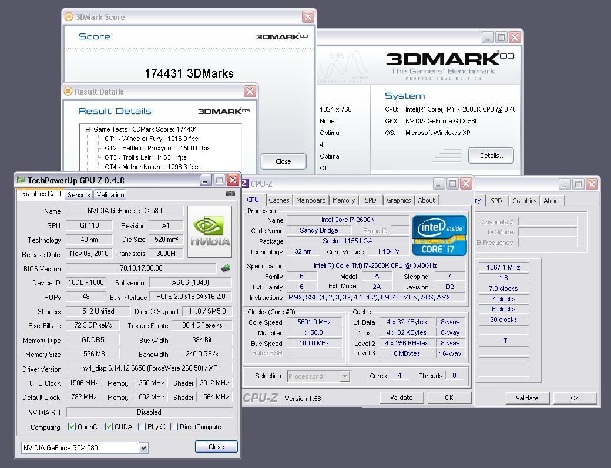The image size is (611, 468).
Task: Toggle the PhysX checkbox
Action: 142,427
